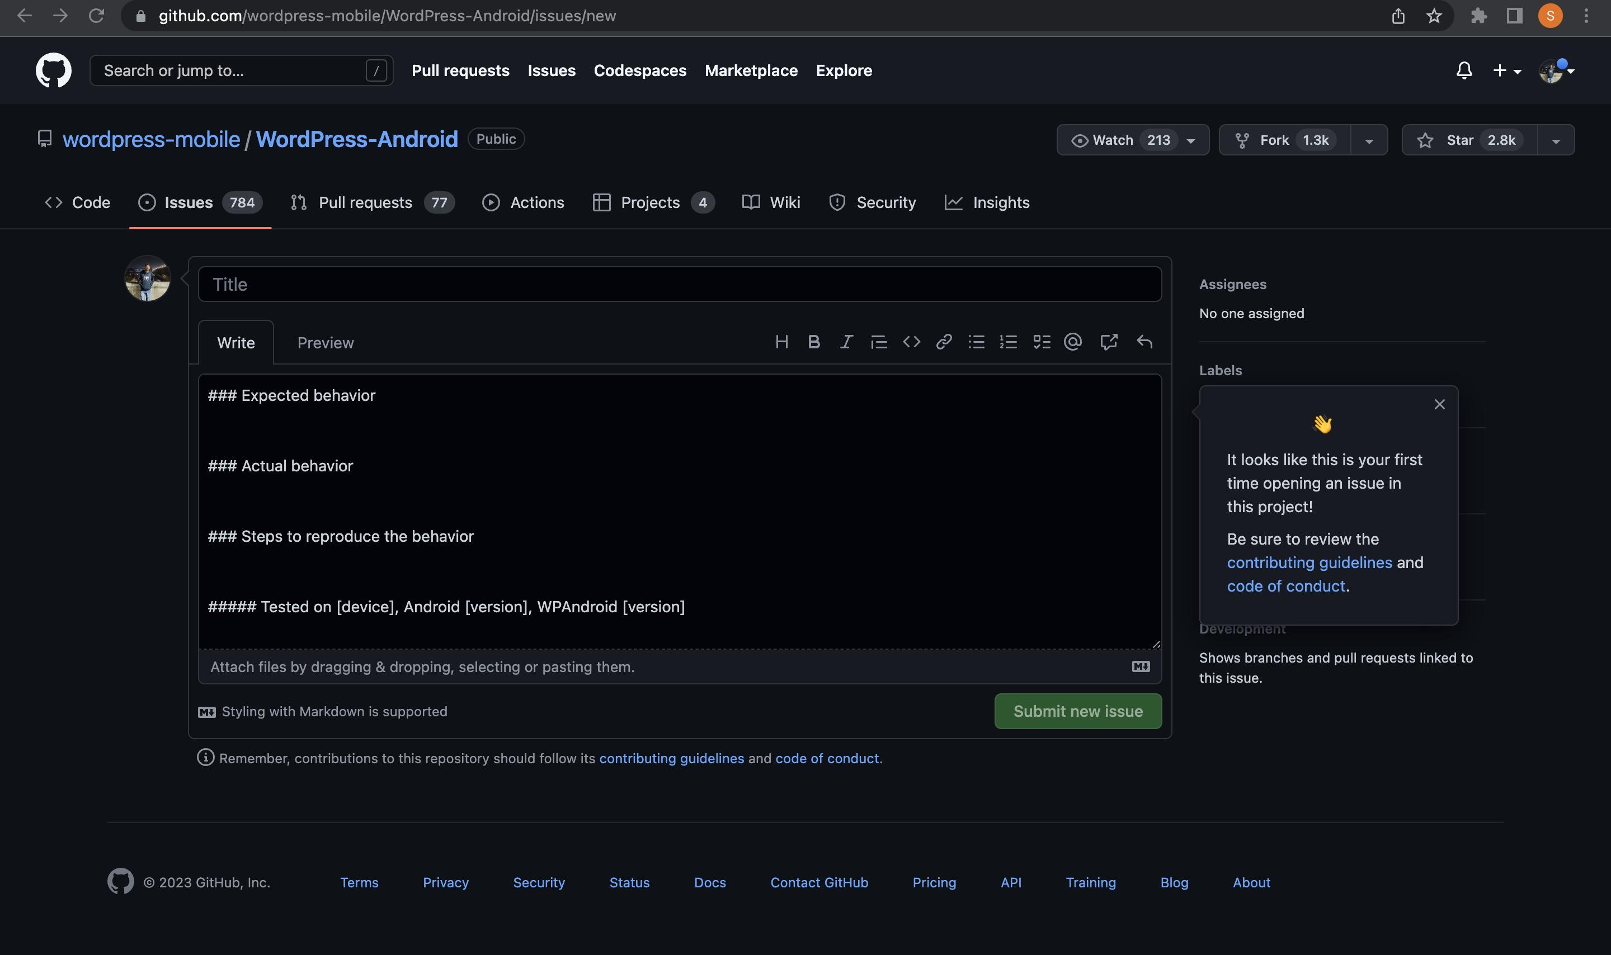This screenshot has height=955, width=1611.
Task: Switch to the Preview tab
Action: pyautogui.click(x=325, y=342)
